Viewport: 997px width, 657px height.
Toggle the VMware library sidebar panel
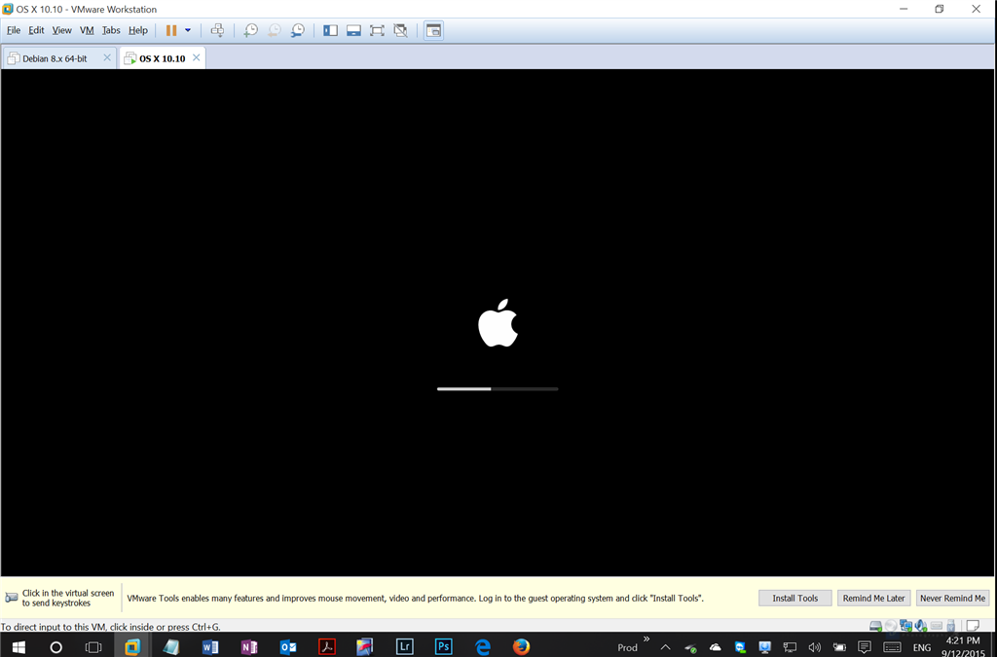click(x=330, y=30)
